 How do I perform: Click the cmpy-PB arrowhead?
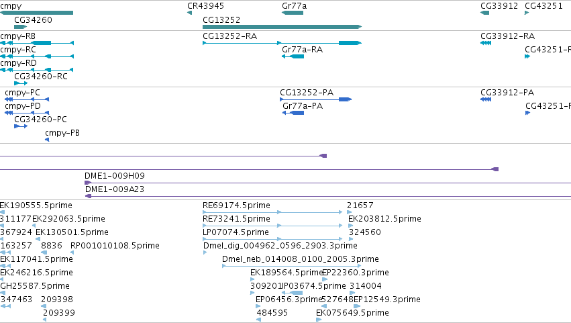click(x=47, y=140)
